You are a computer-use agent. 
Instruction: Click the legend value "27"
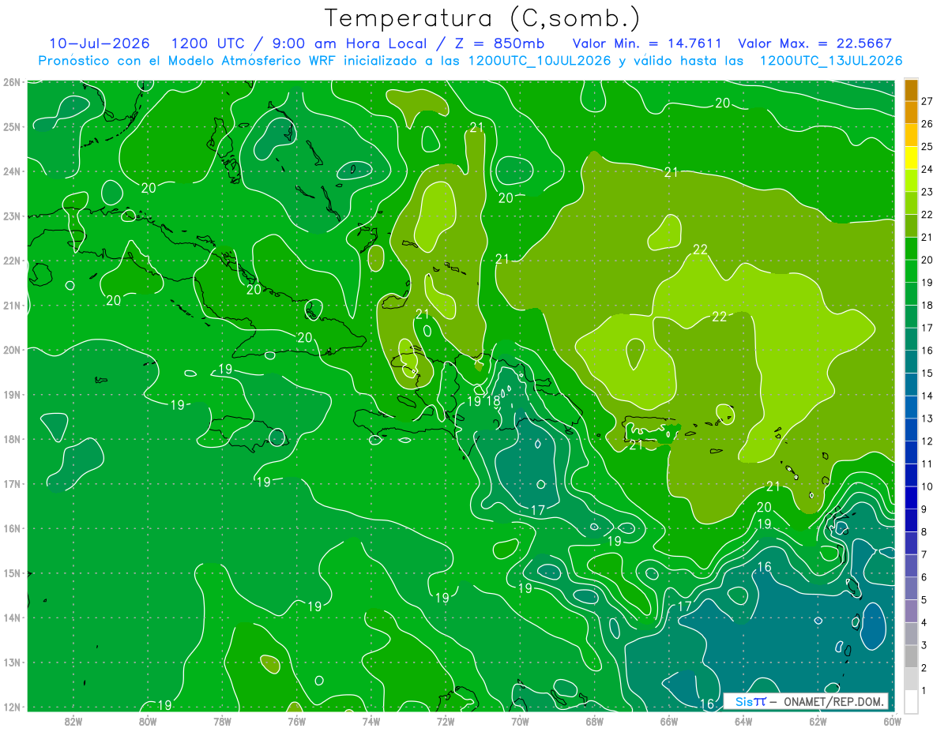(927, 101)
